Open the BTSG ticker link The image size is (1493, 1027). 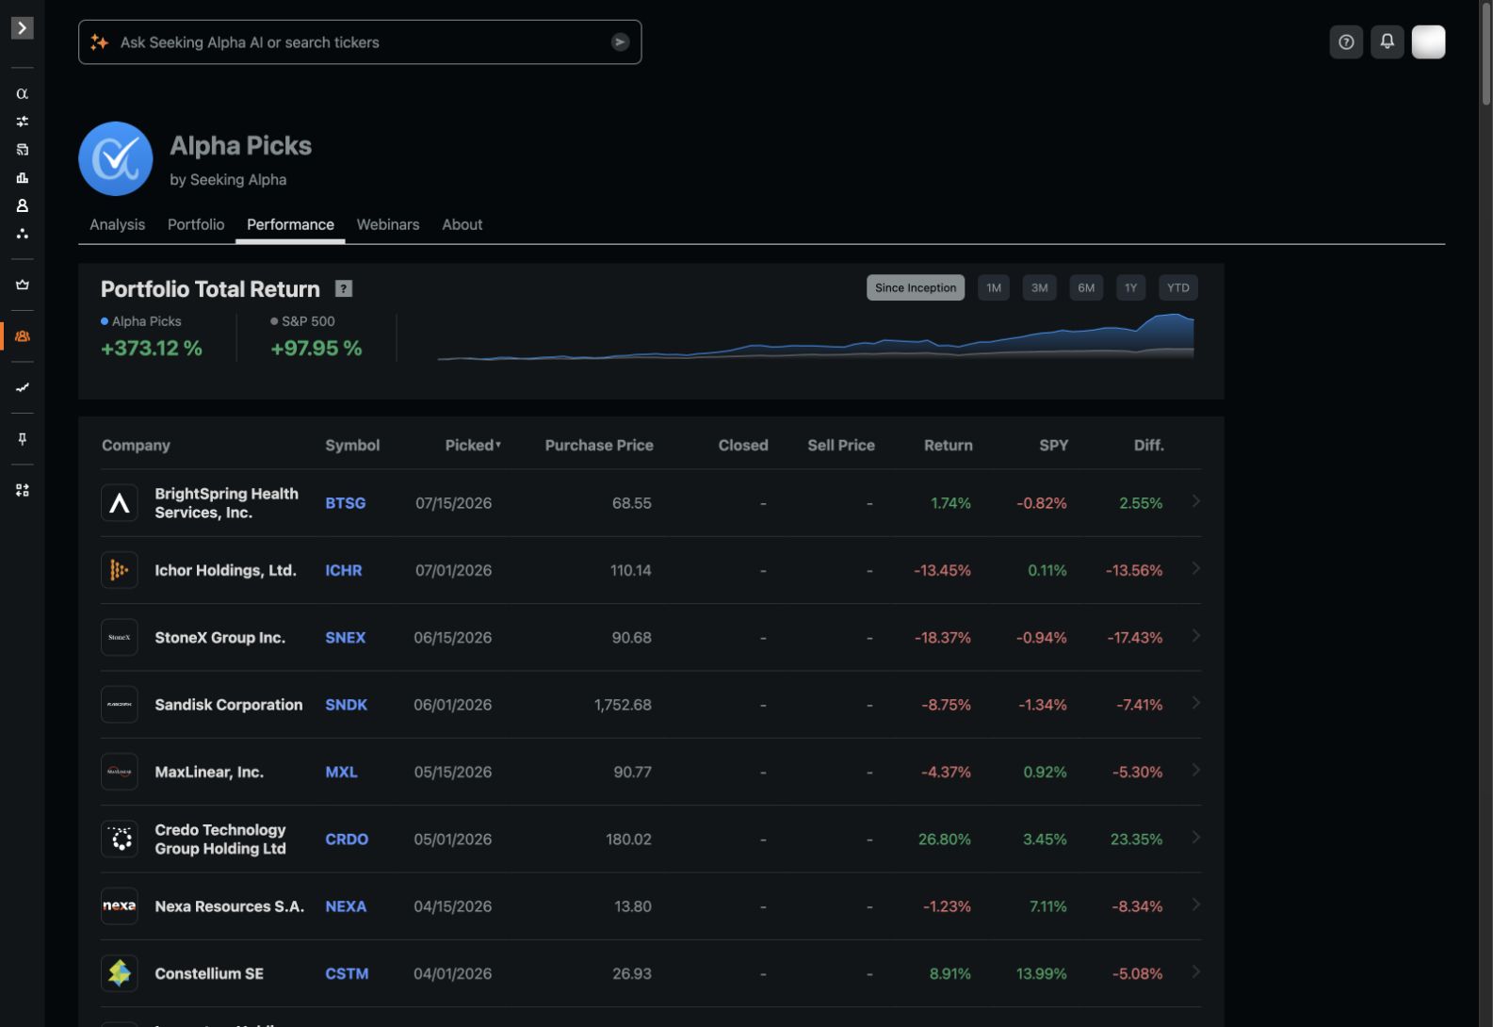(346, 503)
